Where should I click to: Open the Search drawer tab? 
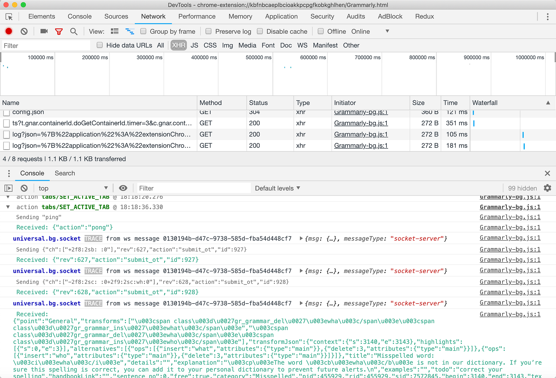coord(65,173)
